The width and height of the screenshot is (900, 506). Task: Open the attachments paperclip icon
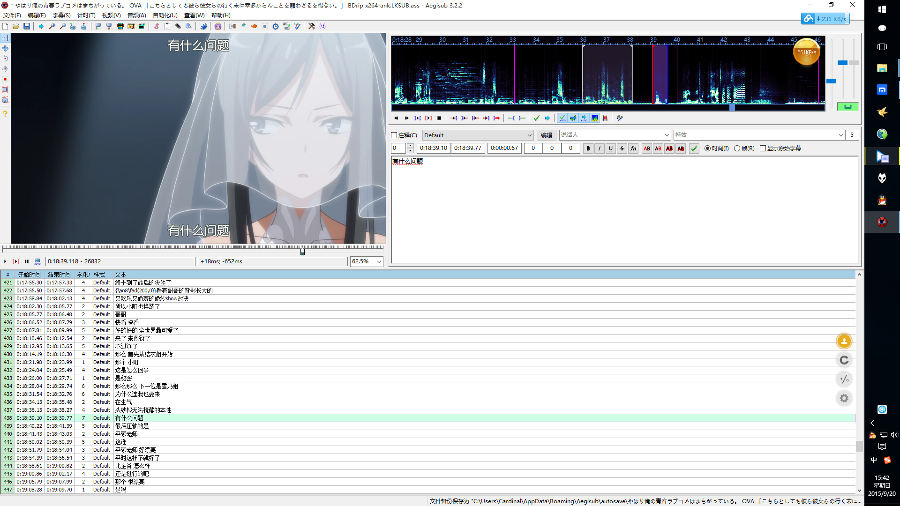[x=178, y=26]
